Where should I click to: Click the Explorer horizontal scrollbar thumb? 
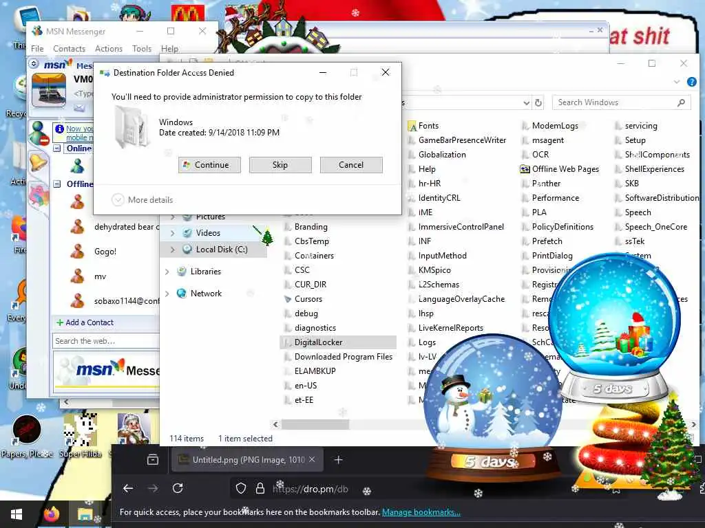[x=315, y=424]
